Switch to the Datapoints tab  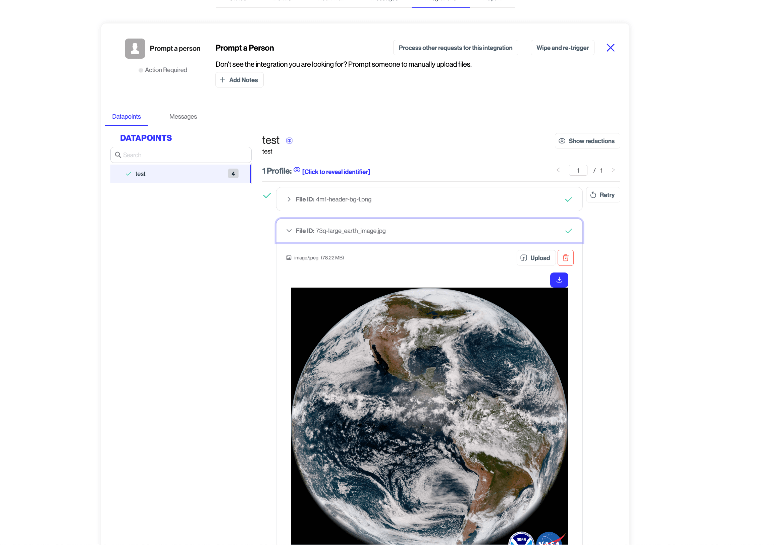point(126,116)
